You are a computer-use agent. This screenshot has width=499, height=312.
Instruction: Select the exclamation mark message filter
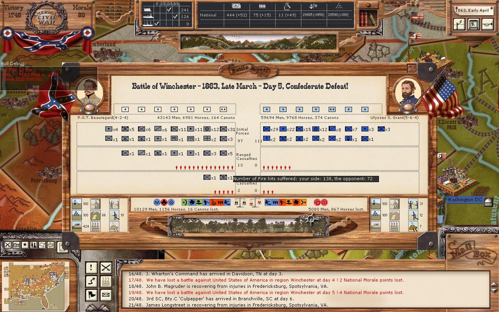(x=91, y=268)
